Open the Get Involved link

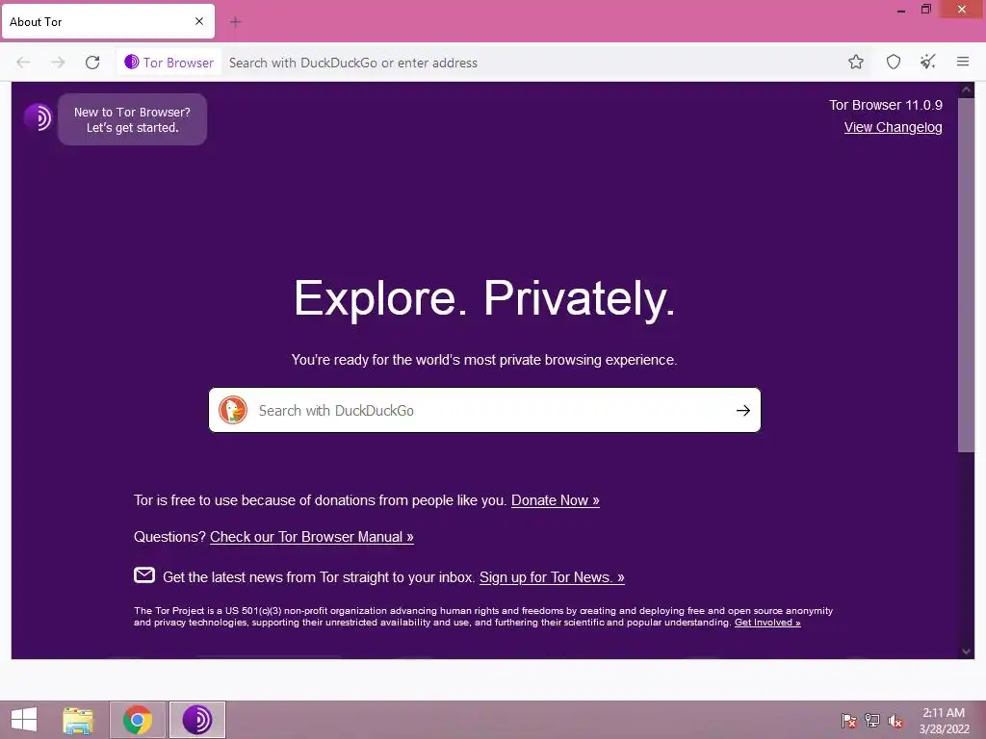click(x=767, y=623)
